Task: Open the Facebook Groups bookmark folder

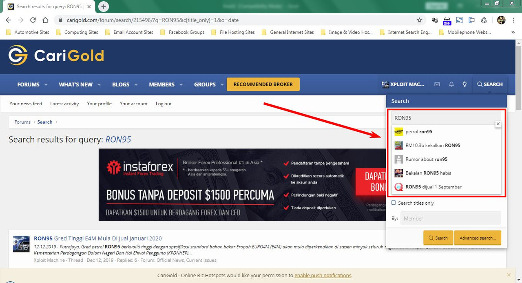Action: [x=182, y=32]
